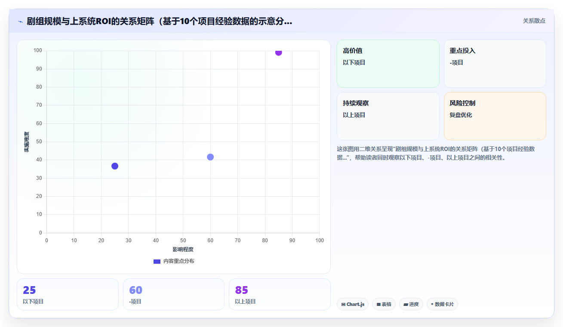Click the 进度 tag chip
Screen dimensions: 563x327
[411, 304]
